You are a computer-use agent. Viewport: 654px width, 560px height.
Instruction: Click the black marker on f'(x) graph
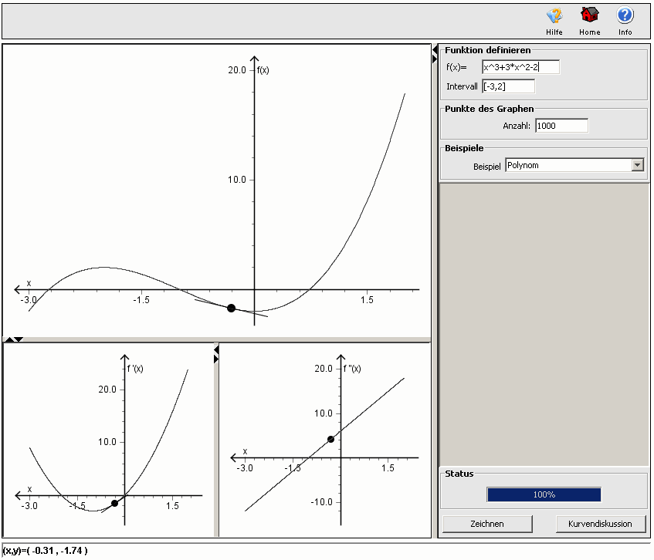[x=115, y=504]
